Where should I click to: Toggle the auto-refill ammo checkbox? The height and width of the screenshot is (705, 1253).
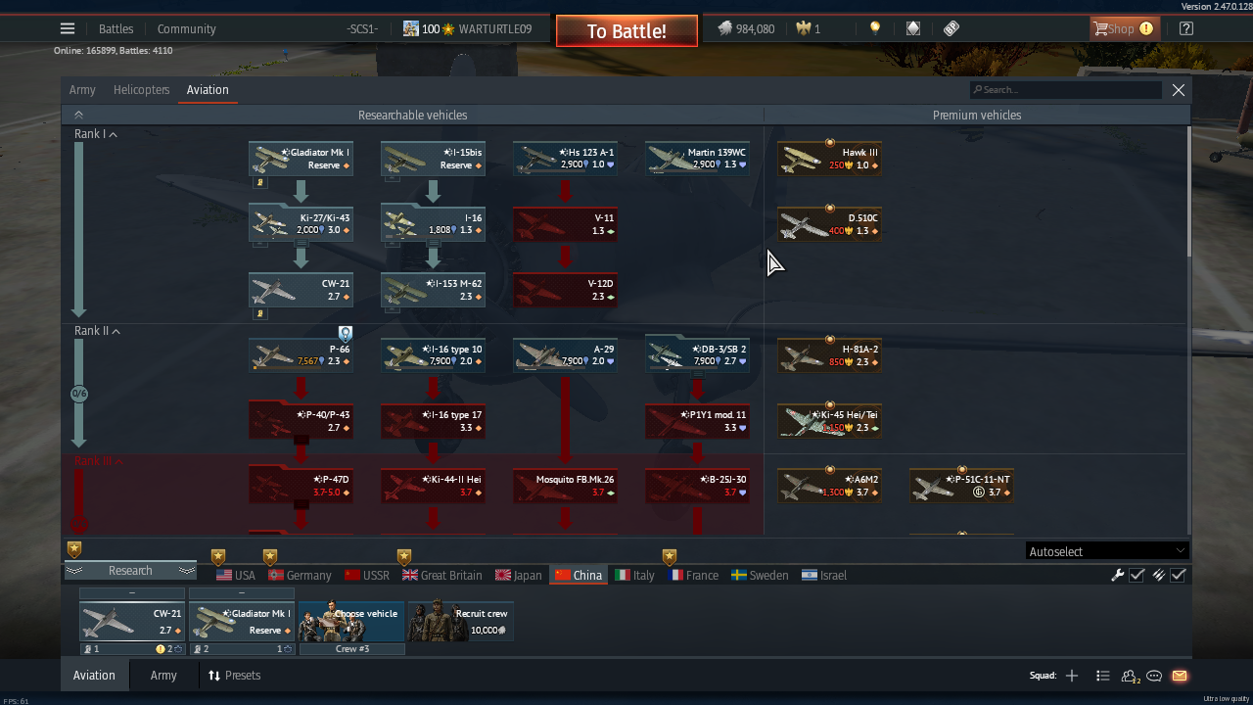point(1179,575)
